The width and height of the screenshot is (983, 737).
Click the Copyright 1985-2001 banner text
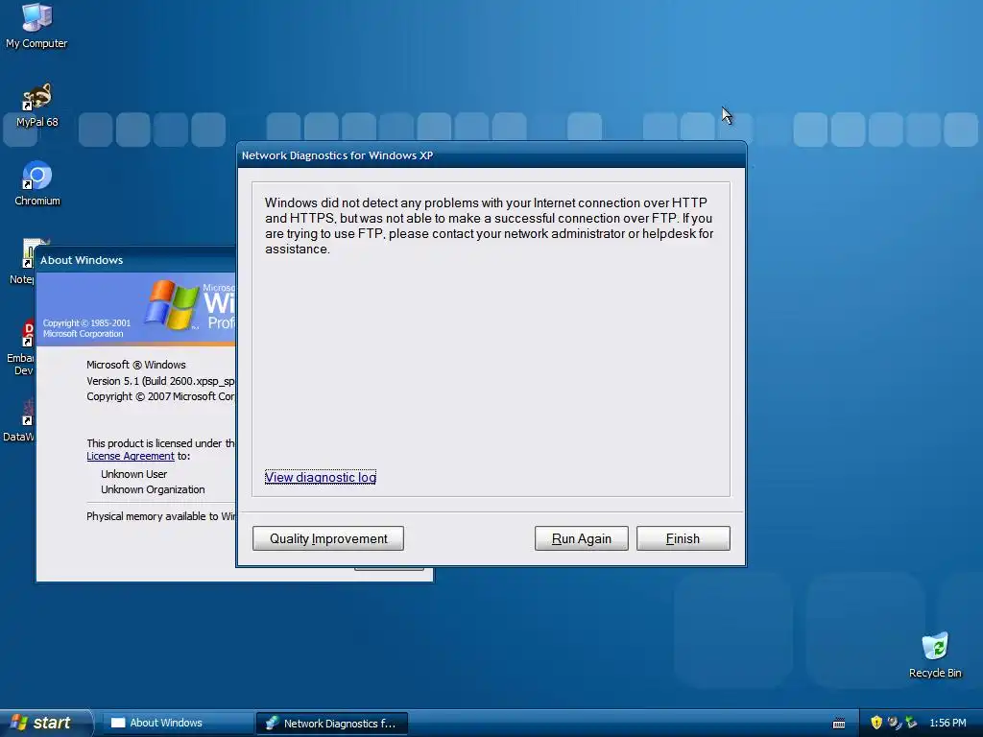point(86,328)
